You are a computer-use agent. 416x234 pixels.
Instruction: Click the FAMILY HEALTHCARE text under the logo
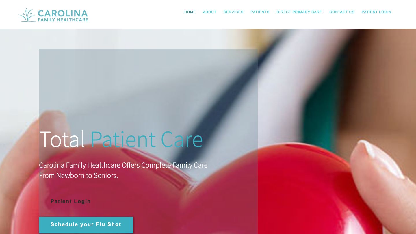[x=63, y=20]
